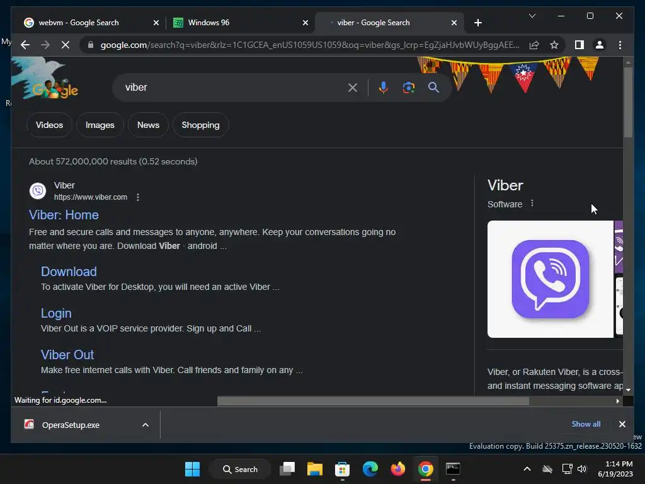Clear the search box text
This screenshot has height=484, width=645.
point(353,87)
